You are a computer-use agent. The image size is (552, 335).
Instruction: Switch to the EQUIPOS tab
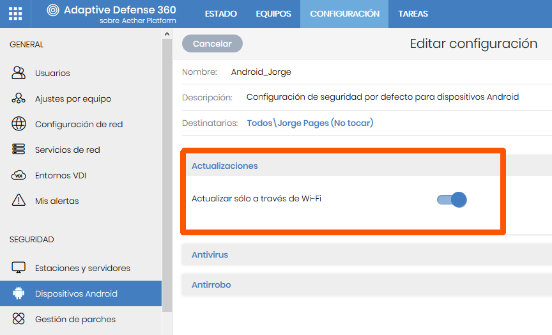coord(273,13)
